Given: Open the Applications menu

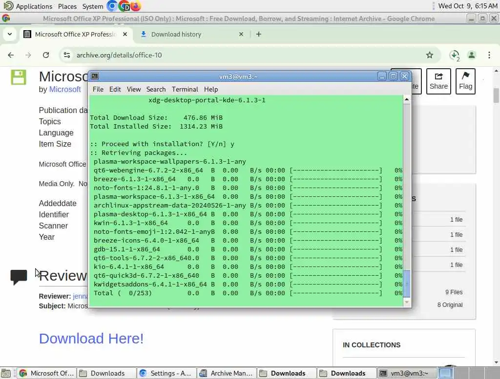Looking at the screenshot, I should pyautogui.click(x=28, y=6).
